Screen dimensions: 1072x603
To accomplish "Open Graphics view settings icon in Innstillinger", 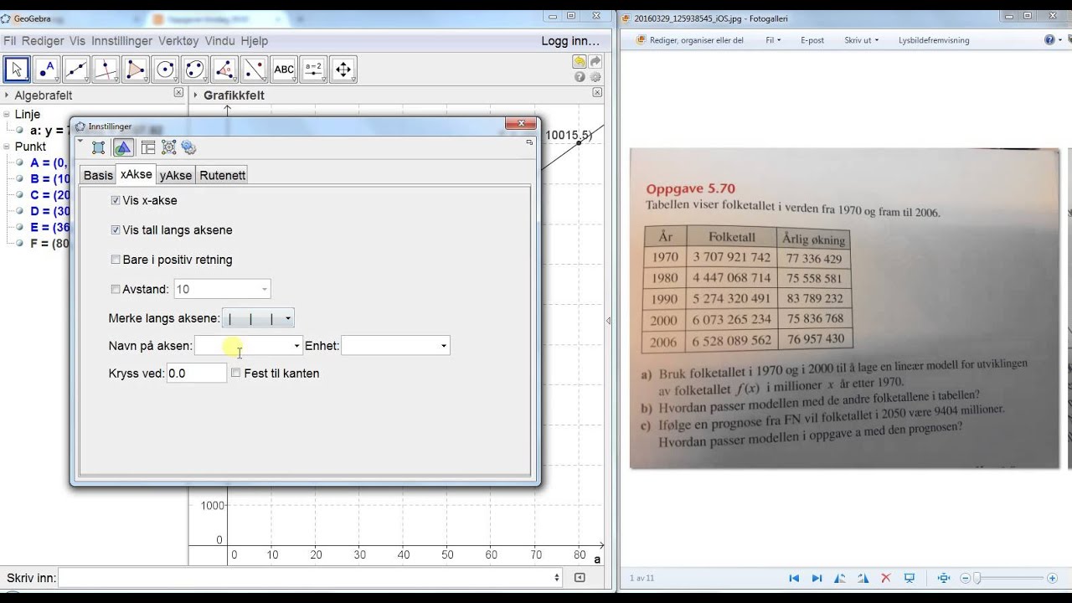I will tap(123, 147).
